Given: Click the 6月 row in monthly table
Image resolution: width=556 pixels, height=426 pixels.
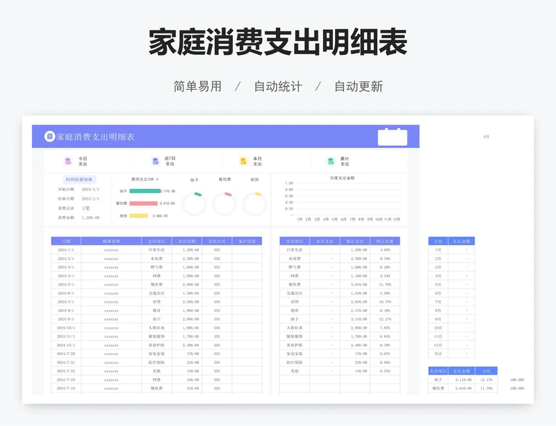Looking at the screenshot, I should (x=451, y=293).
